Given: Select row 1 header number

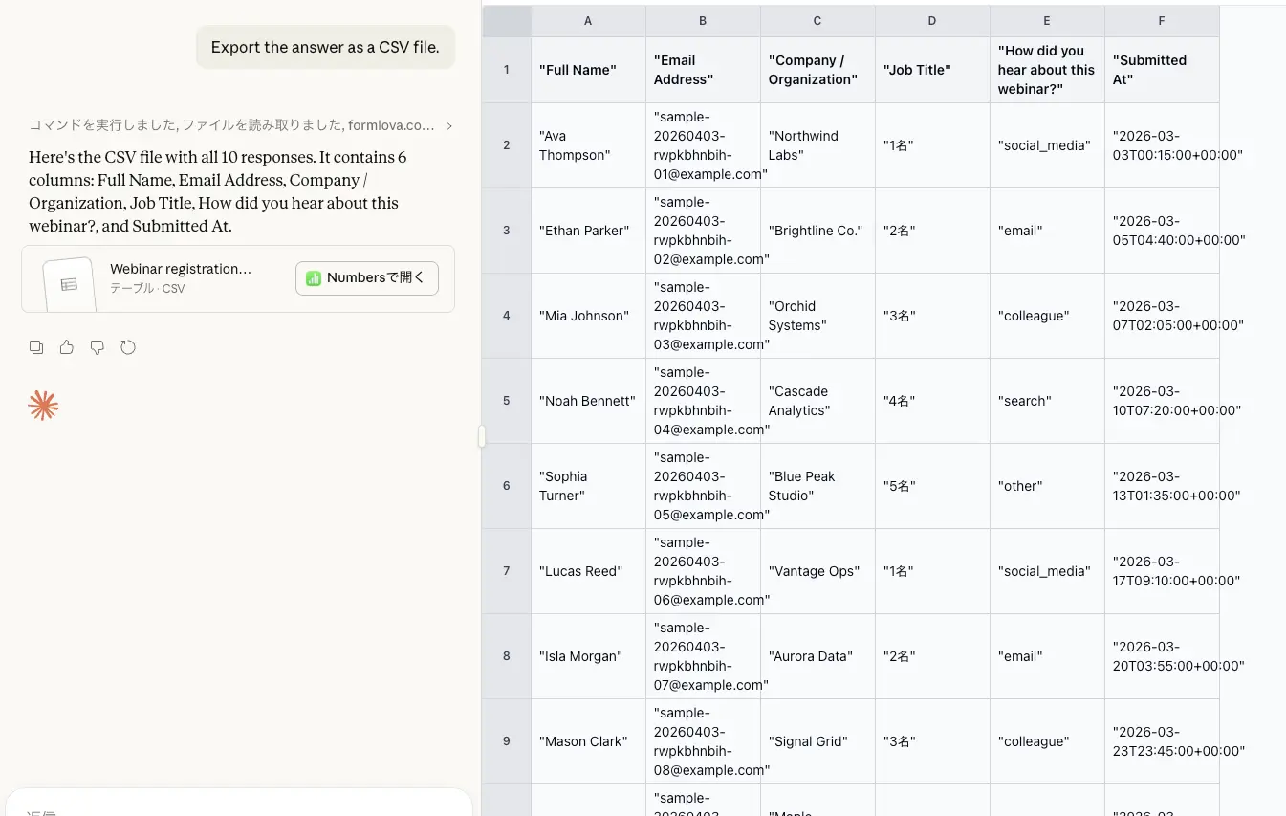Looking at the screenshot, I should pos(507,70).
